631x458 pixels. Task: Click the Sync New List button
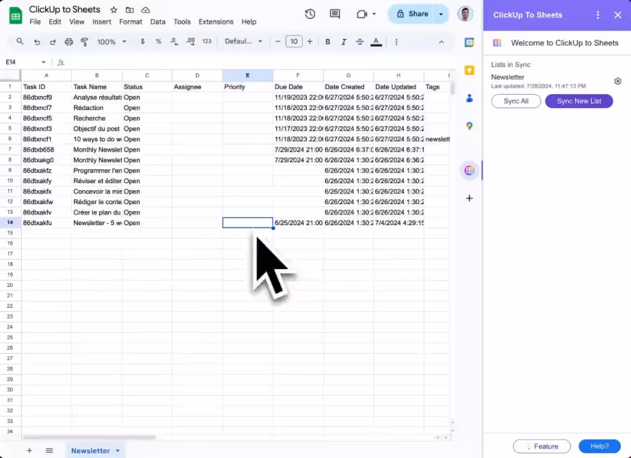578,101
